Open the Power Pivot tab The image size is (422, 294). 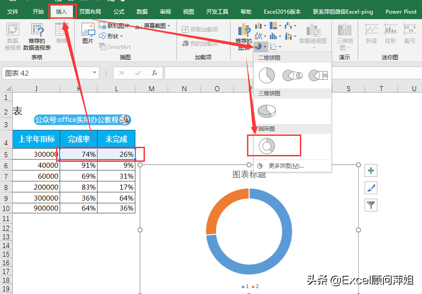[x=401, y=11]
